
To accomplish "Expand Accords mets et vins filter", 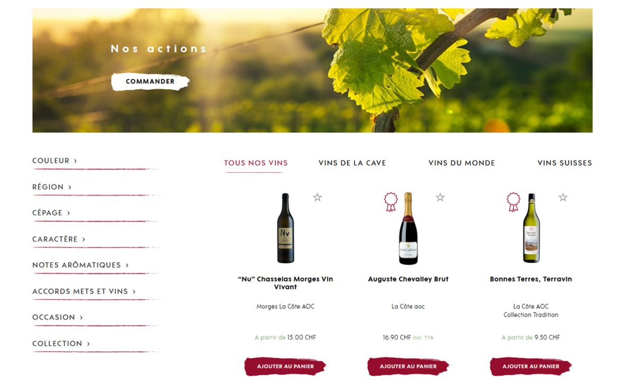I will click(x=84, y=292).
